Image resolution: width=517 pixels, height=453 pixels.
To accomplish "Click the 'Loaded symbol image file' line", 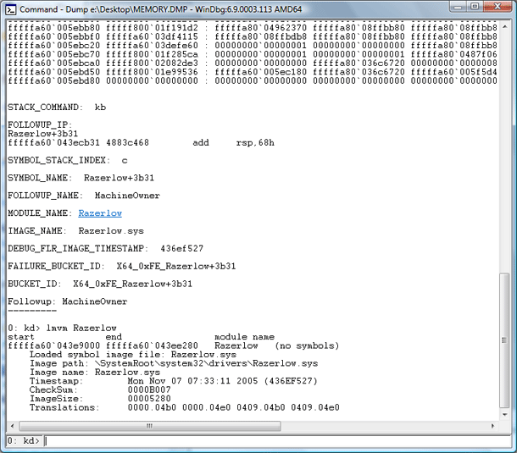I will pos(133,355).
